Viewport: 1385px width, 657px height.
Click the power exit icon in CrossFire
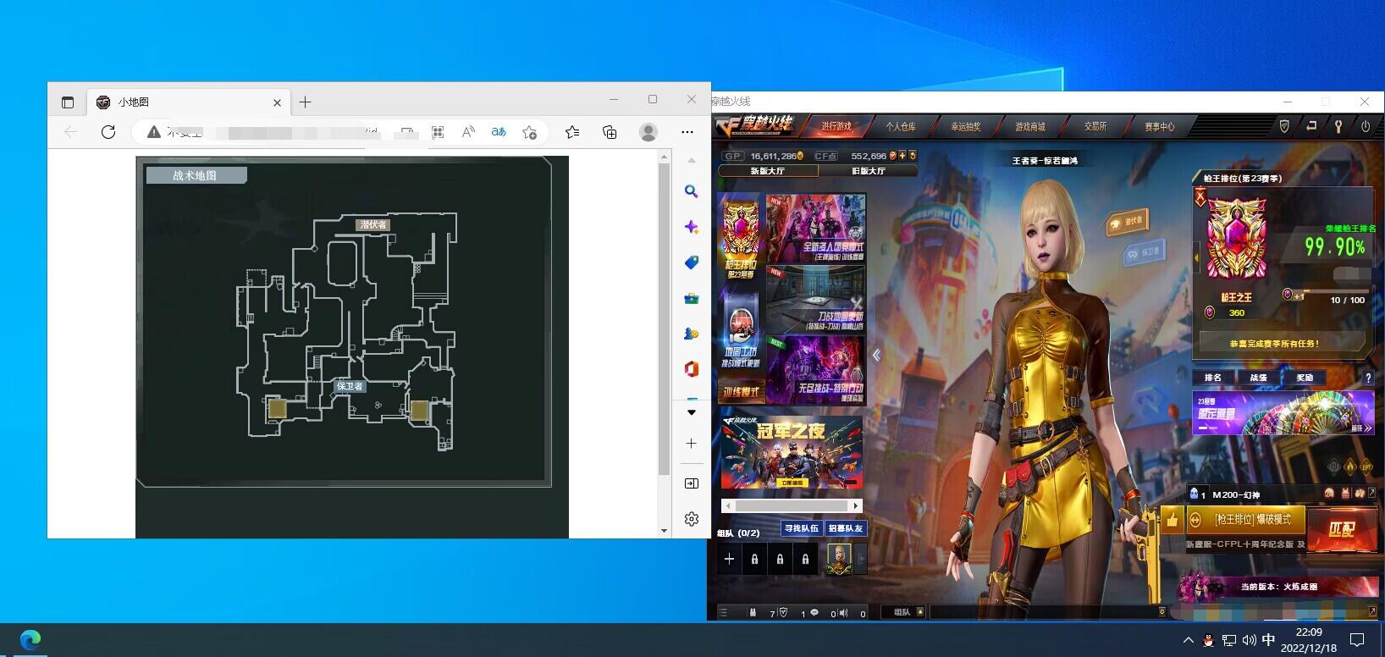pos(1366,126)
